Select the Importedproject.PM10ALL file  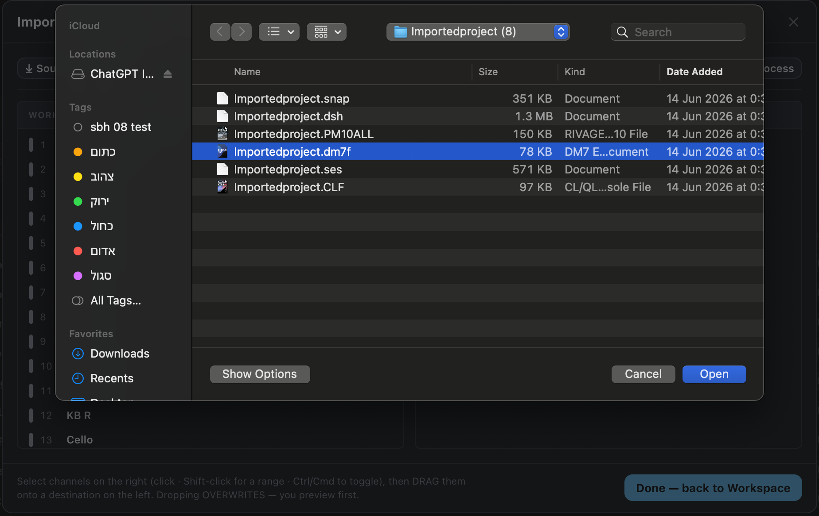coord(478,134)
